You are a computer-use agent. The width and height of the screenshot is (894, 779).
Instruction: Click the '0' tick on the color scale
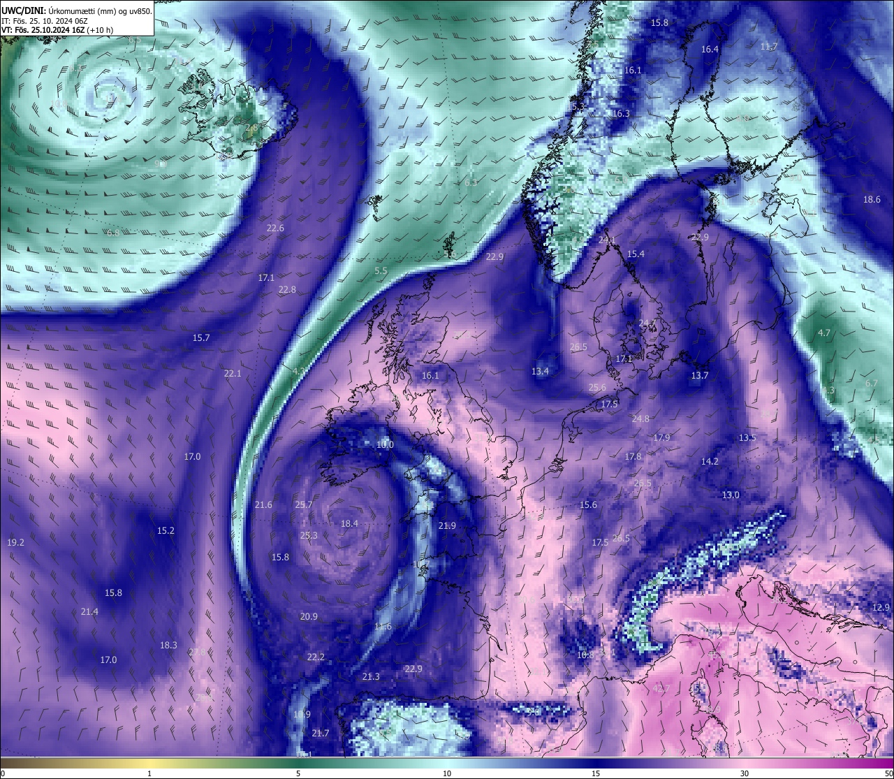coord(2,773)
